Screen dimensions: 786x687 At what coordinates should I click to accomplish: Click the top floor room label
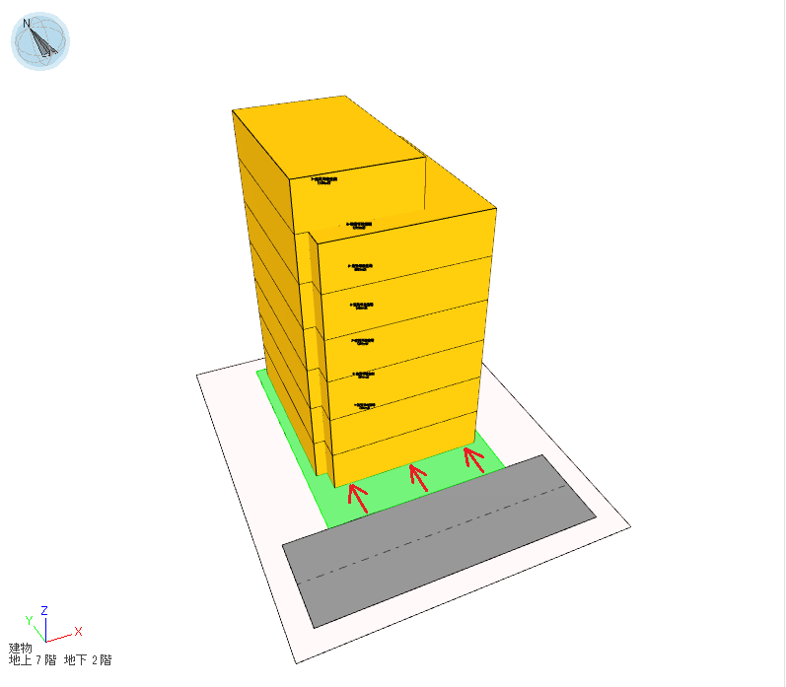click(x=322, y=180)
